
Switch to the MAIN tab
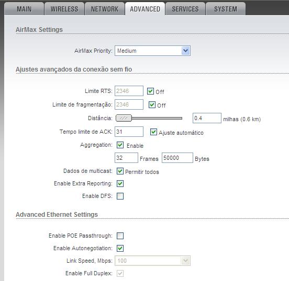click(x=24, y=9)
